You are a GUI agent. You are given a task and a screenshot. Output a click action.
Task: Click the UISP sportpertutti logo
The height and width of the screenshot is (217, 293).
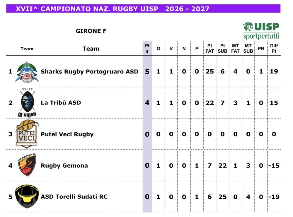click(261, 31)
